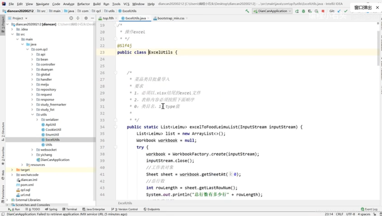
Task: Expand the serializer folder
Action: (37, 119)
